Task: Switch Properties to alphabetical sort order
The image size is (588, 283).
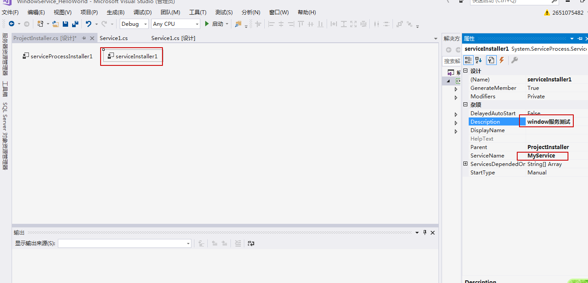Action: click(478, 61)
